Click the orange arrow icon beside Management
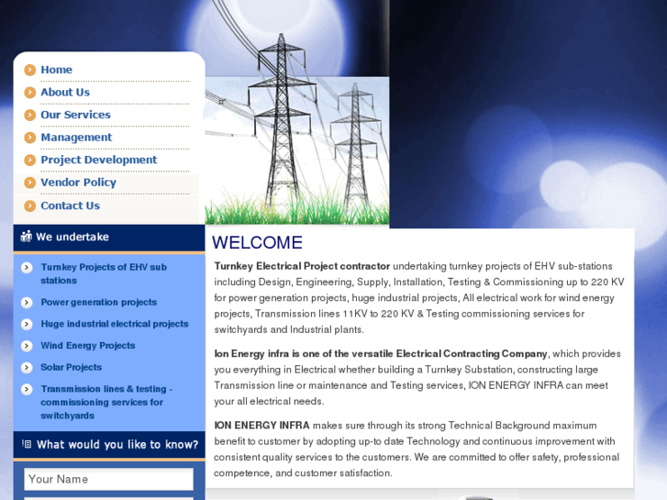The image size is (667, 500). coord(29,138)
